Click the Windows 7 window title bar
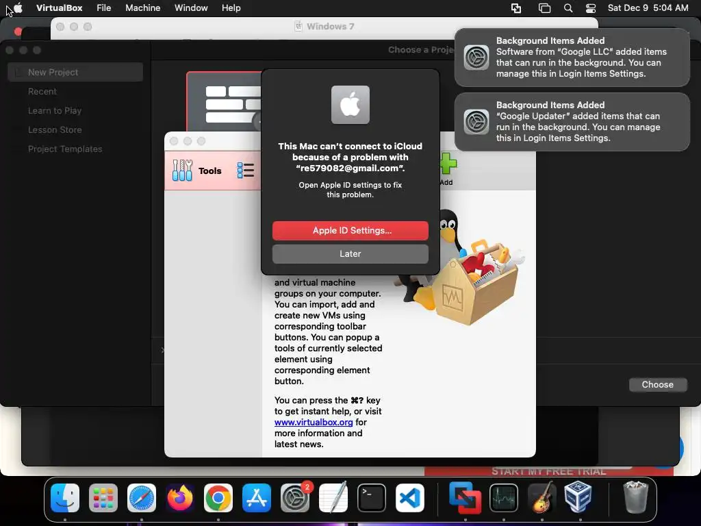The width and height of the screenshot is (701, 526). [x=324, y=27]
